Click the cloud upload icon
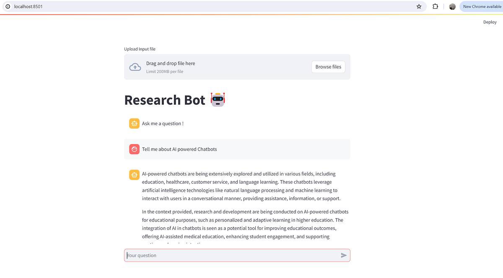This screenshot has width=503, height=278. click(x=135, y=67)
